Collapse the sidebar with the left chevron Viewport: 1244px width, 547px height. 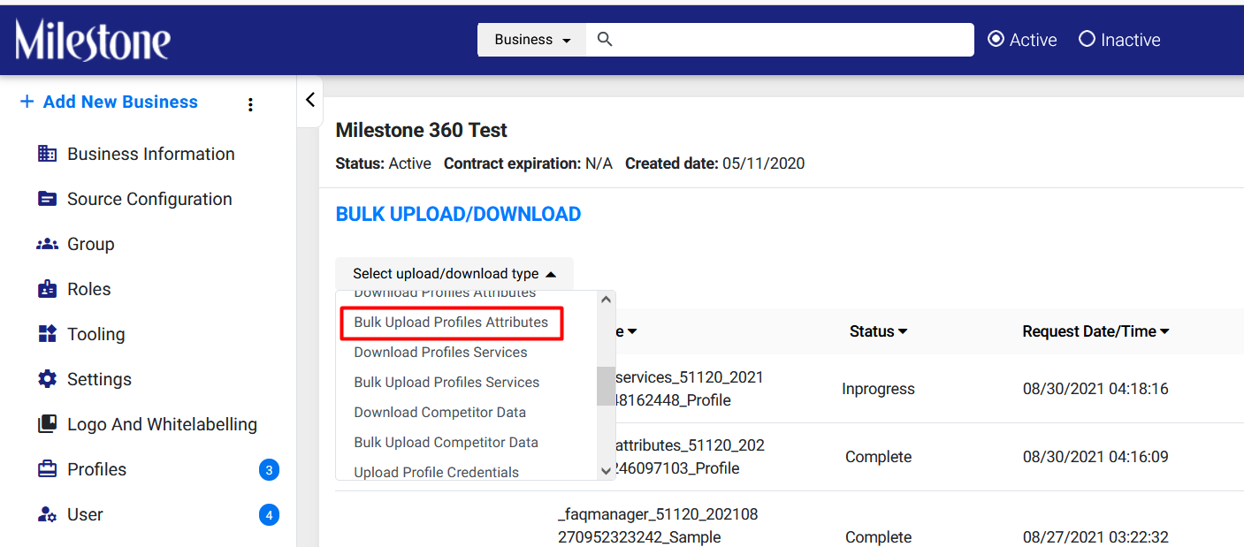coord(309,100)
